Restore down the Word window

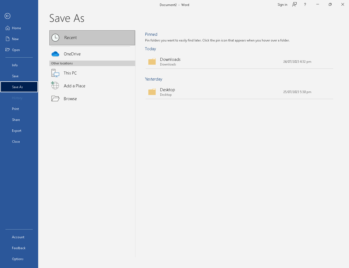pos(330,4)
